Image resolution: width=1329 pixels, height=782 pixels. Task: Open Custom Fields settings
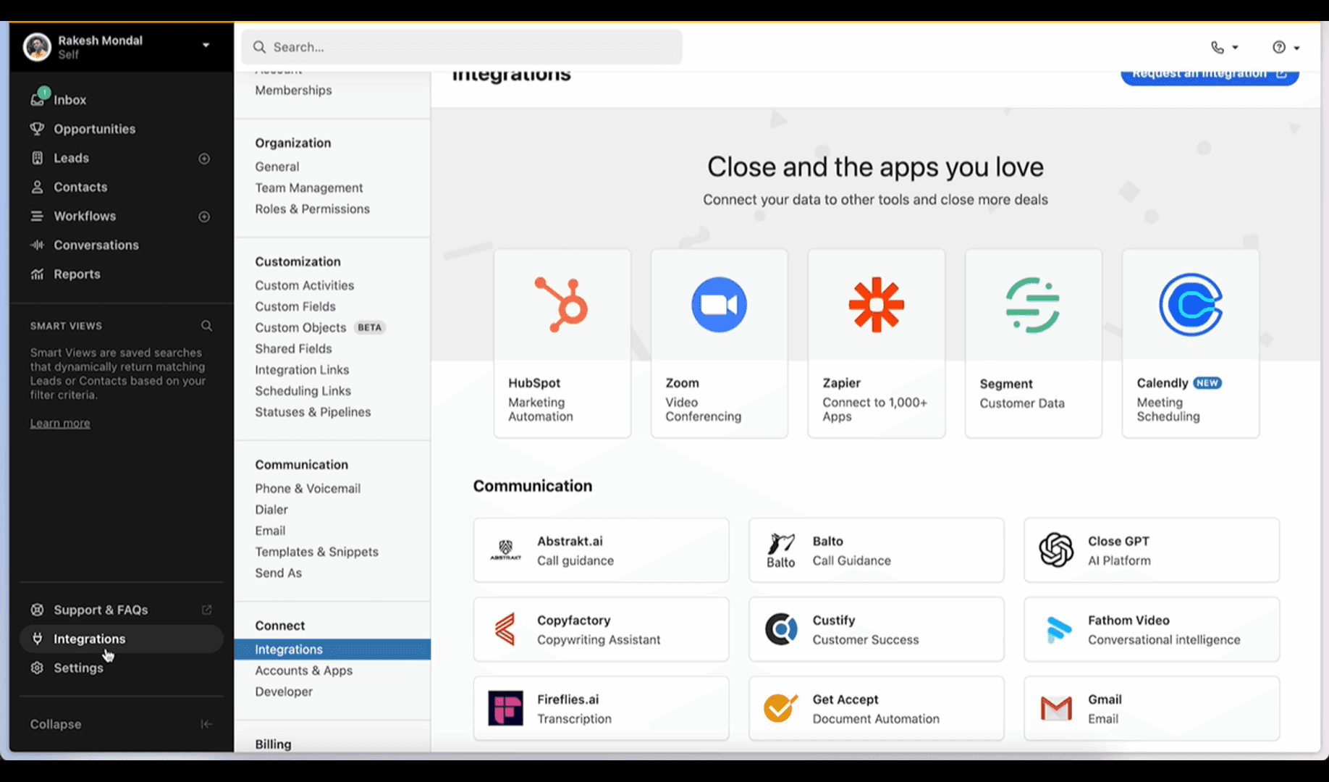point(295,306)
